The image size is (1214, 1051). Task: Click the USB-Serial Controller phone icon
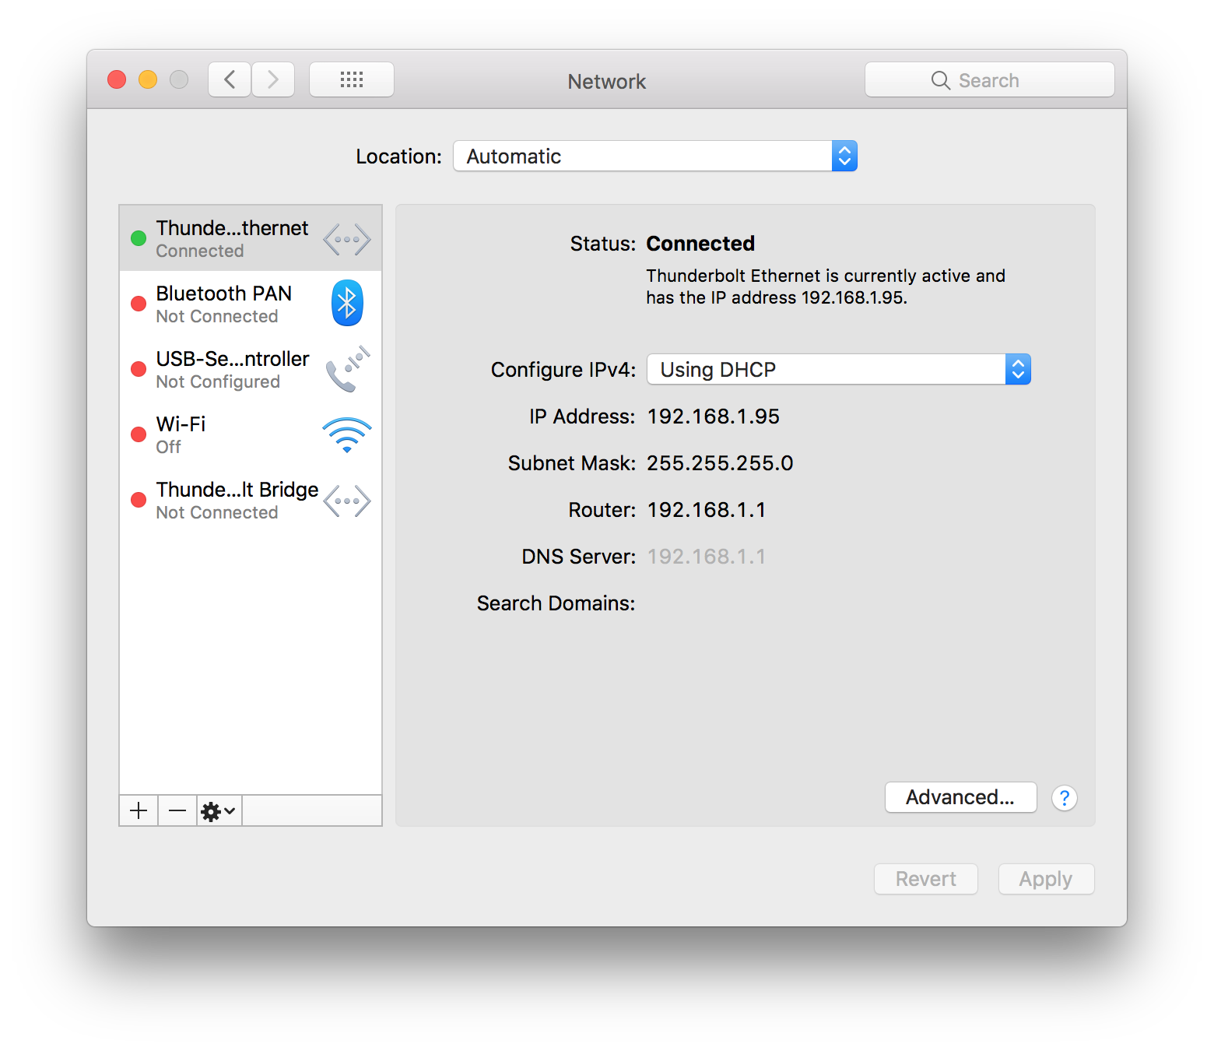[x=347, y=369]
